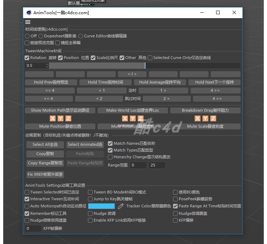
Task: Pick tracker color with eyedropper
Action: [121, 206]
